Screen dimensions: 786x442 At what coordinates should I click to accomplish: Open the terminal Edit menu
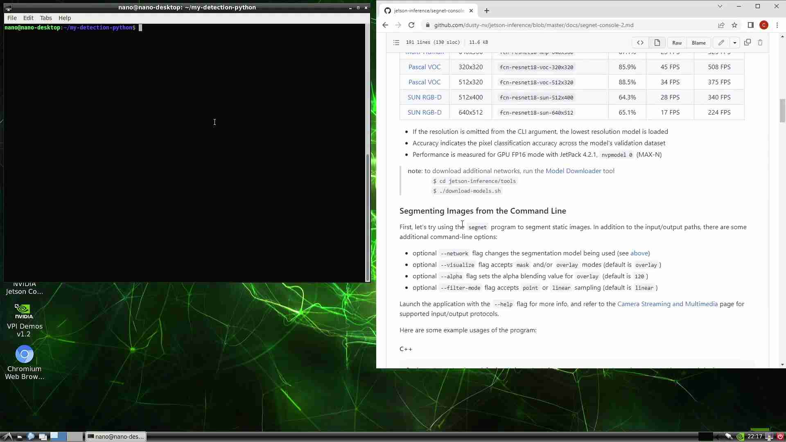[x=28, y=18]
